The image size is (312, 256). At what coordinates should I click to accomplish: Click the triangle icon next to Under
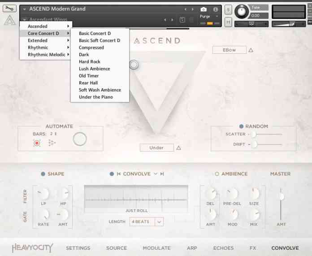click(x=178, y=148)
